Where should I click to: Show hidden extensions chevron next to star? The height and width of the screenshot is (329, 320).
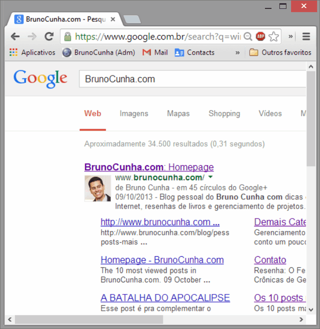(x=290, y=36)
